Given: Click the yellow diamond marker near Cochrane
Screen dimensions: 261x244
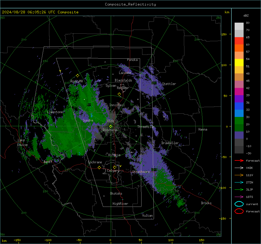Looking at the screenshot, I should (x=99, y=167).
